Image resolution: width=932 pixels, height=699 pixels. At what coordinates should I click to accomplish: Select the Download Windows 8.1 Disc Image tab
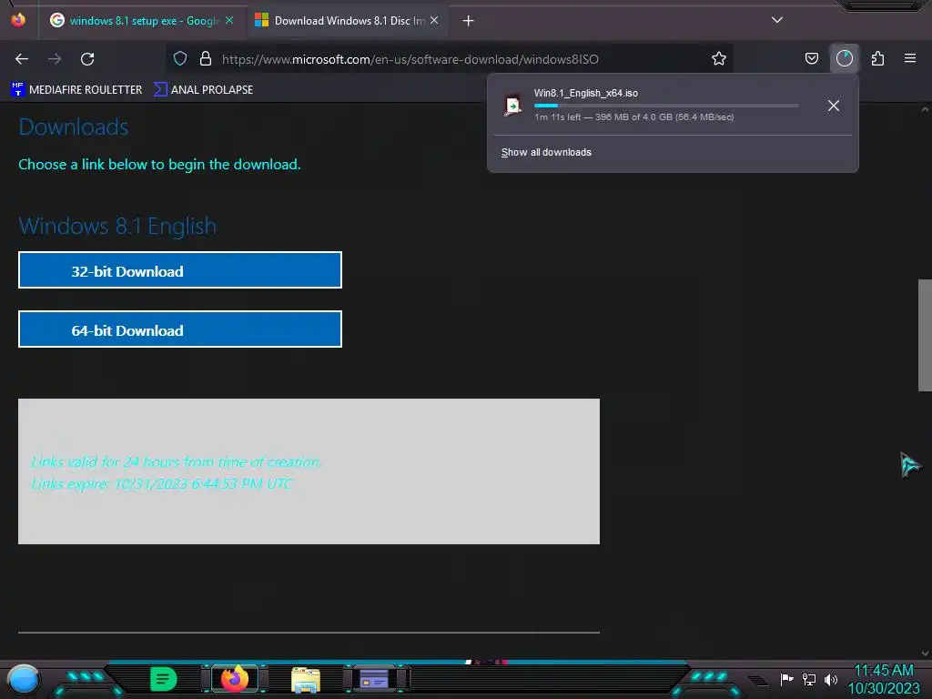point(349,21)
